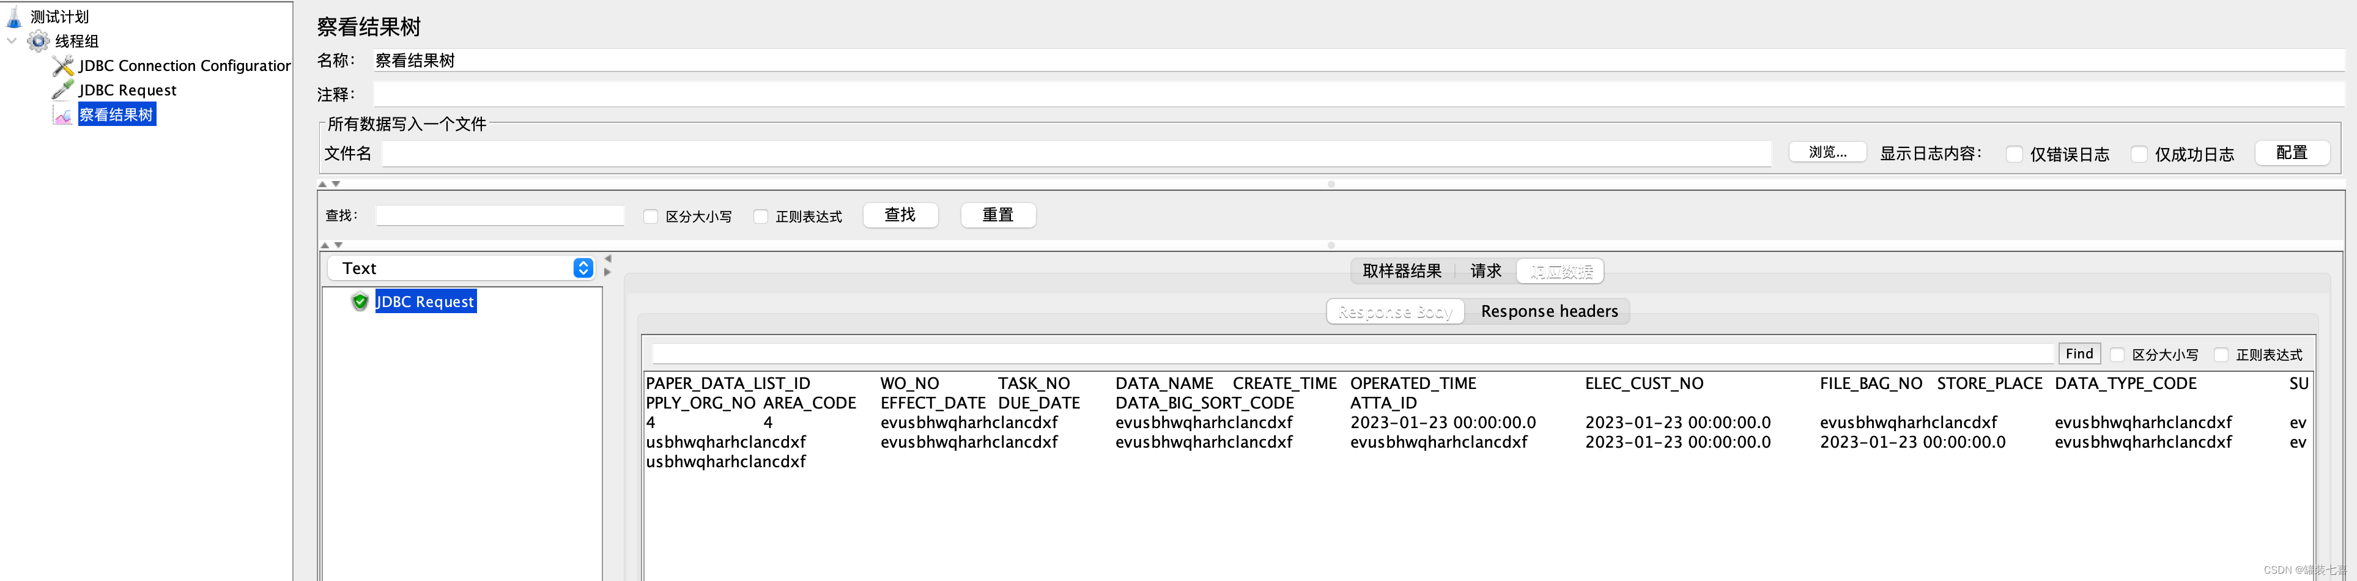Click PAPER_DATA_LIST_ID column header text
The height and width of the screenshot is (581, 2357).
click(727, 383)
